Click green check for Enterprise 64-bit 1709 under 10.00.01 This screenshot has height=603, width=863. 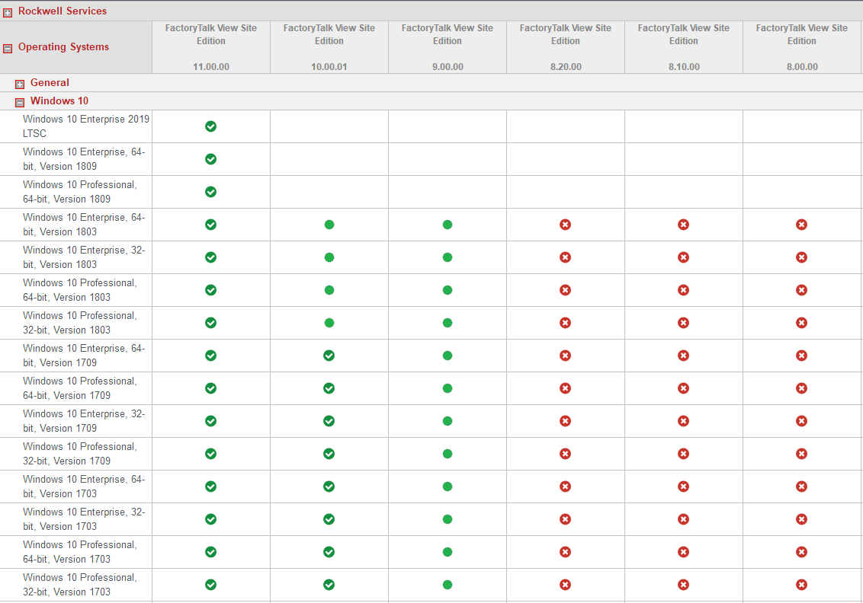coord(329,356)
